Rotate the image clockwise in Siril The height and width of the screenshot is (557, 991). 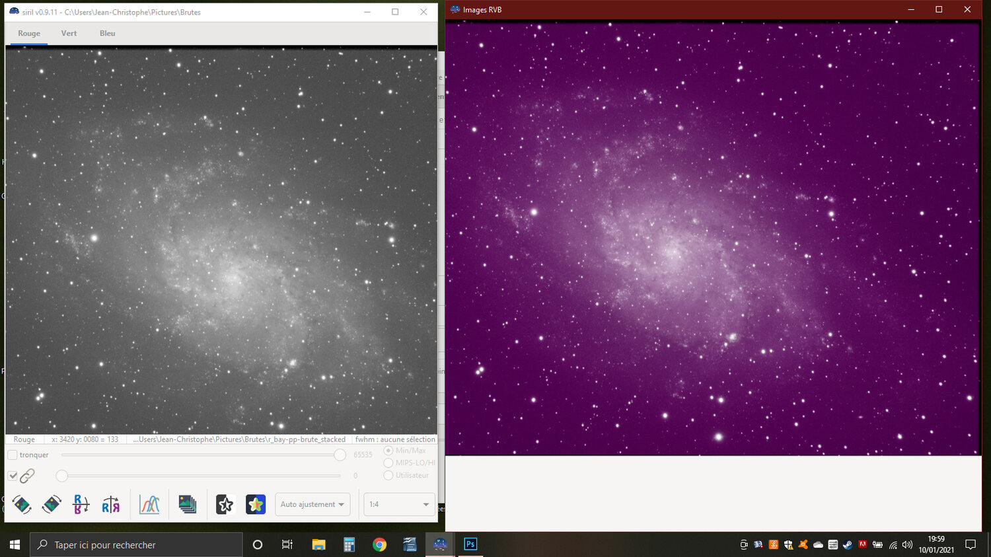tap(52, 505)
